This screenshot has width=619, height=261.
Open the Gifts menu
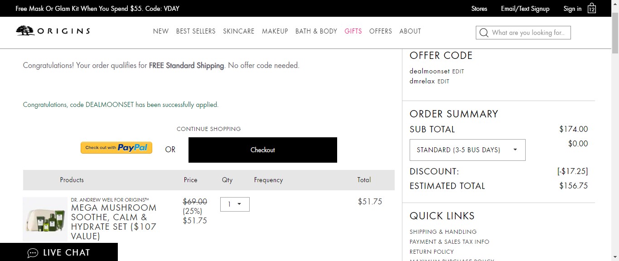point(353,31)
